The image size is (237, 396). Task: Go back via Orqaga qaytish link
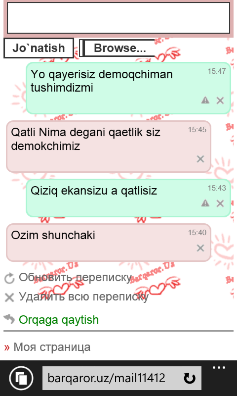pyautogui.click(x=59, y=320)
